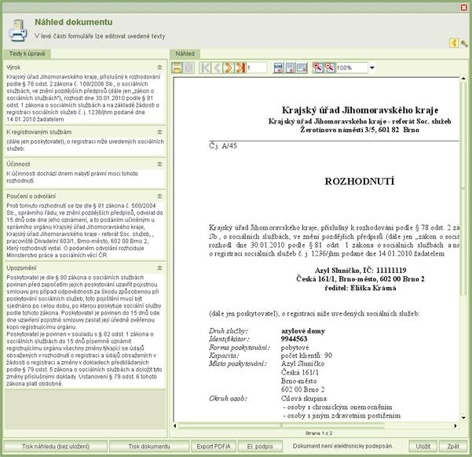This screenshot has height=457, width=472.
Task: Collapse the Výrok text section
Action: pos(159,67)
